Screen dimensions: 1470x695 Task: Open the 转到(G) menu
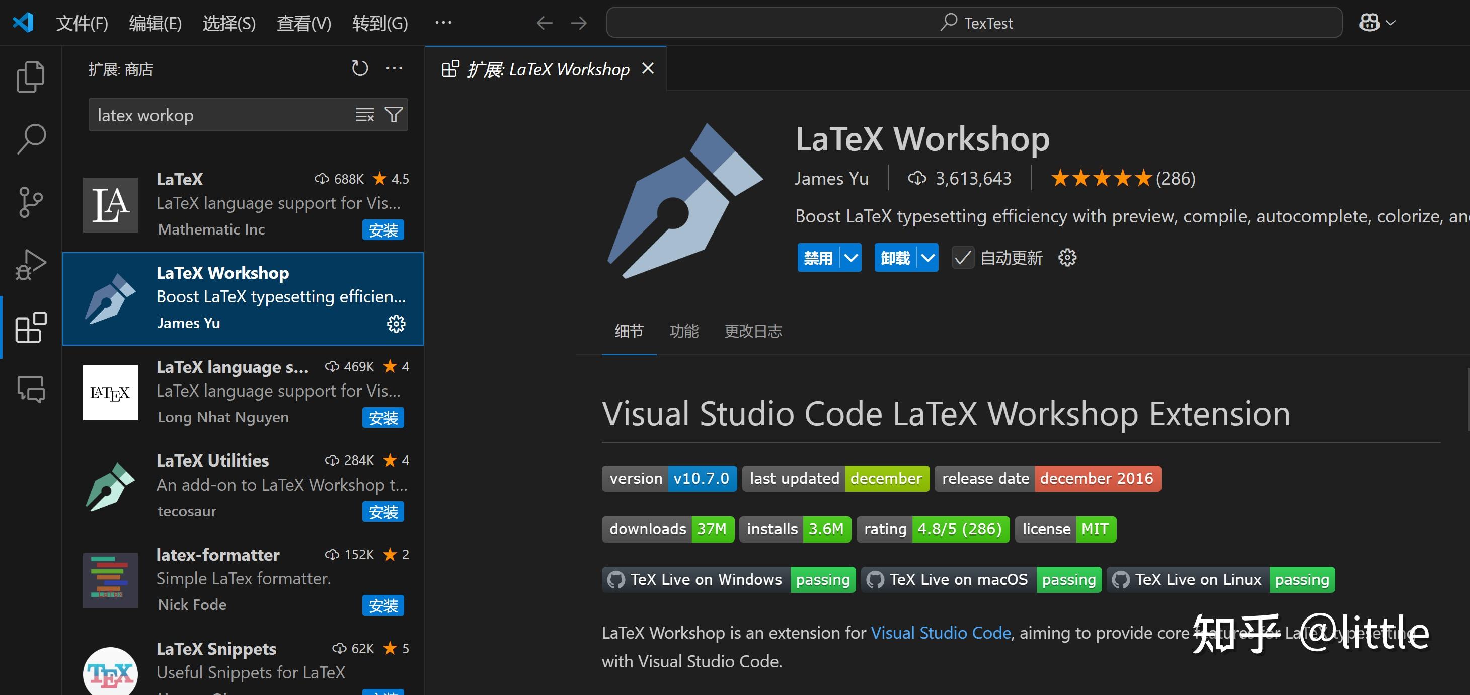(x=379, y=23)
